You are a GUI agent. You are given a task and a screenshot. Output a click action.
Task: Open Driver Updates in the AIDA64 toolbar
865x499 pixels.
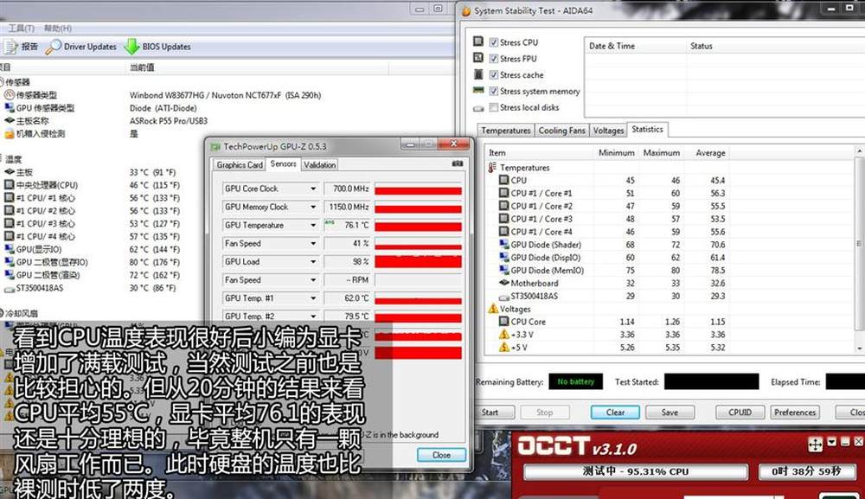[81, 47]
